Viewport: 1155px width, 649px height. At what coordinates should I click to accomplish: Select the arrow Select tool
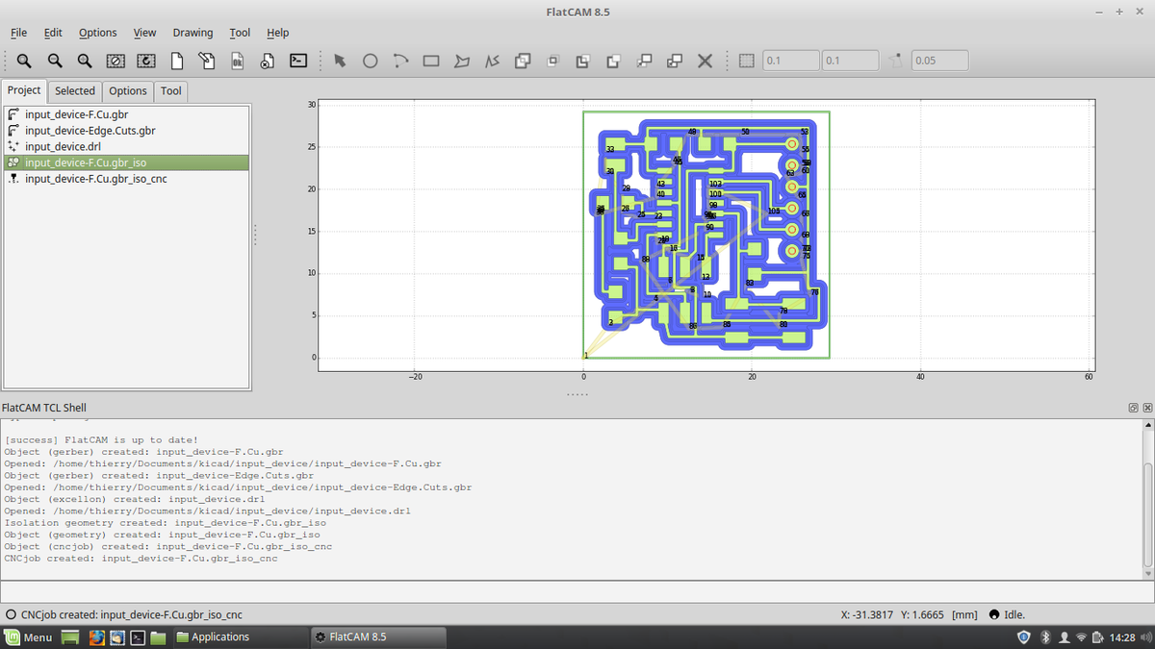click(340, 61)
